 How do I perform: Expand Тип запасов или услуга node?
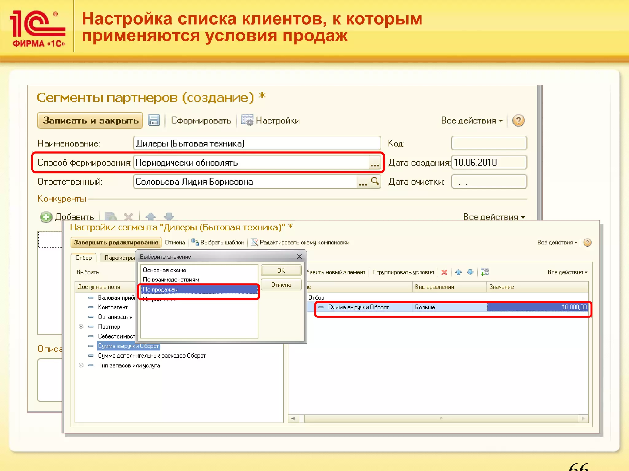coord(81,365)
